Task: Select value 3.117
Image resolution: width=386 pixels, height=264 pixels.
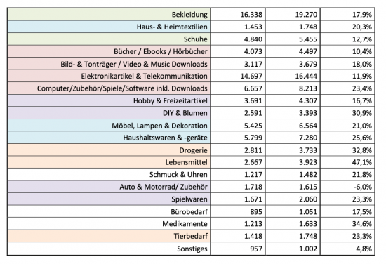Action: pos(253,64)
